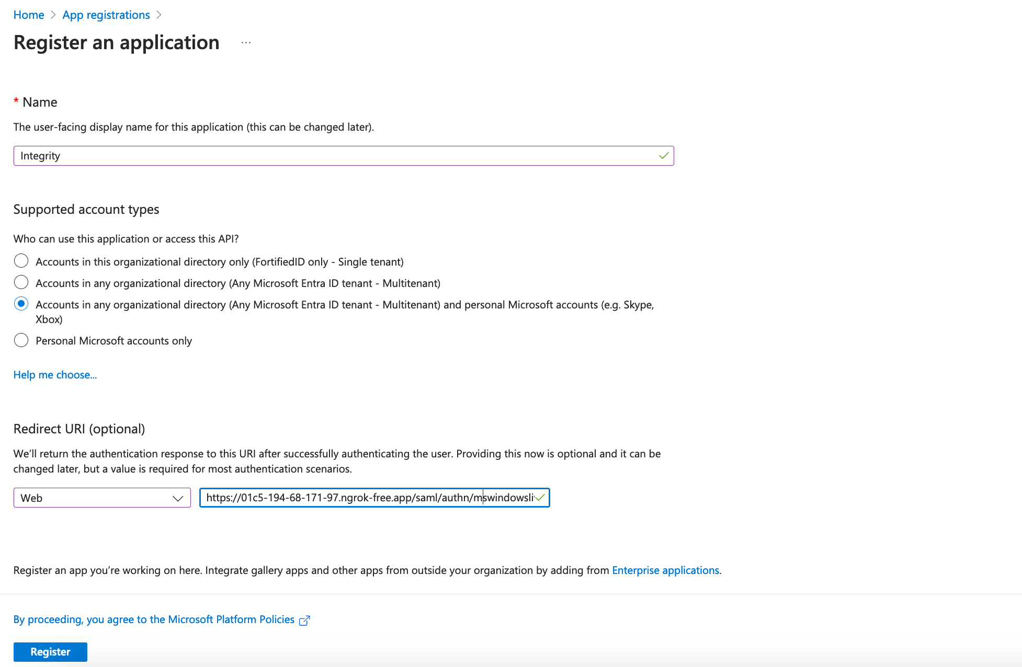Click the Web dropdown arrow chevron
The height and width of the screenshot is (667, 1022).
pos(178,498)
